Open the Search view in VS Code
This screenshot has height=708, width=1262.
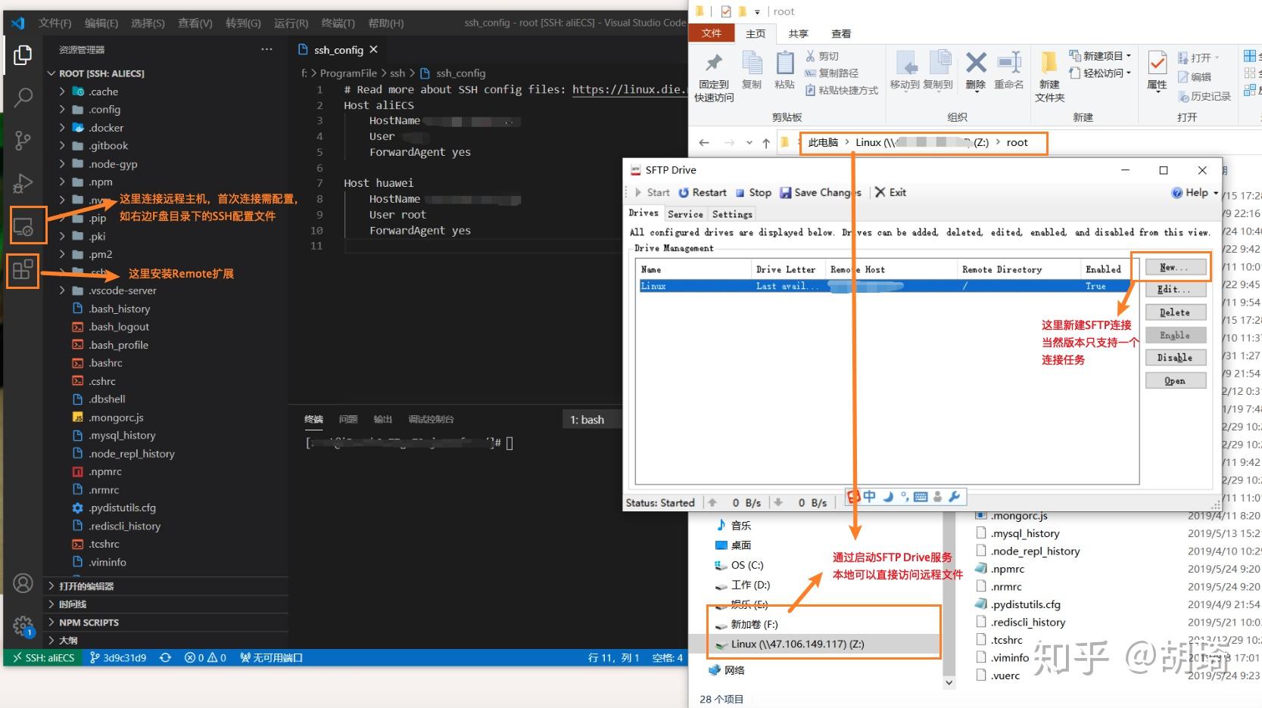[x=23, y=98]
